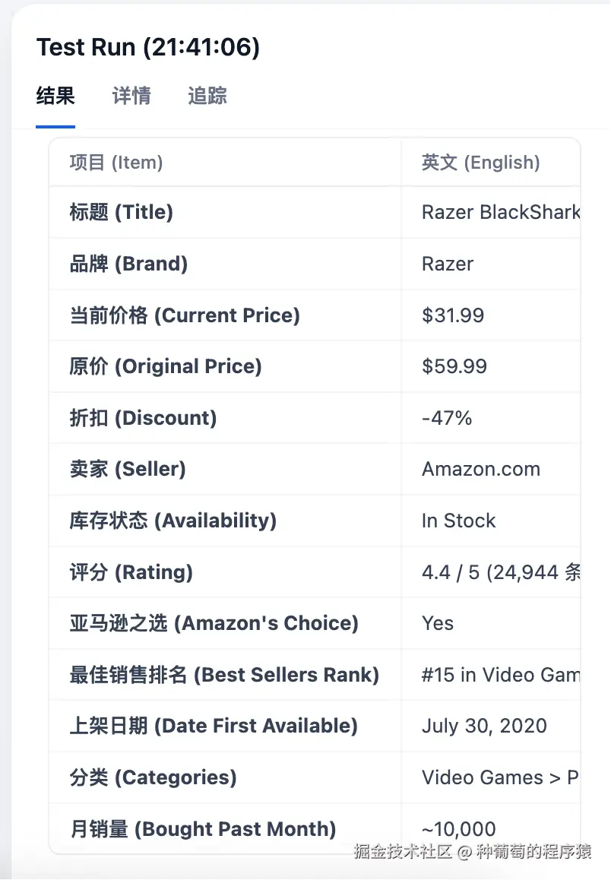Viewport: 611px width, 880px height.
Task: Click the #15 in Video Games rank value
Action: pos(501,675)
